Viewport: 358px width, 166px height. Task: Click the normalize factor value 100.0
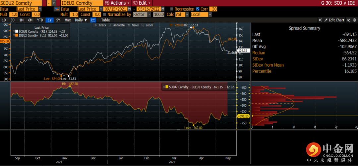coord(159,15)
